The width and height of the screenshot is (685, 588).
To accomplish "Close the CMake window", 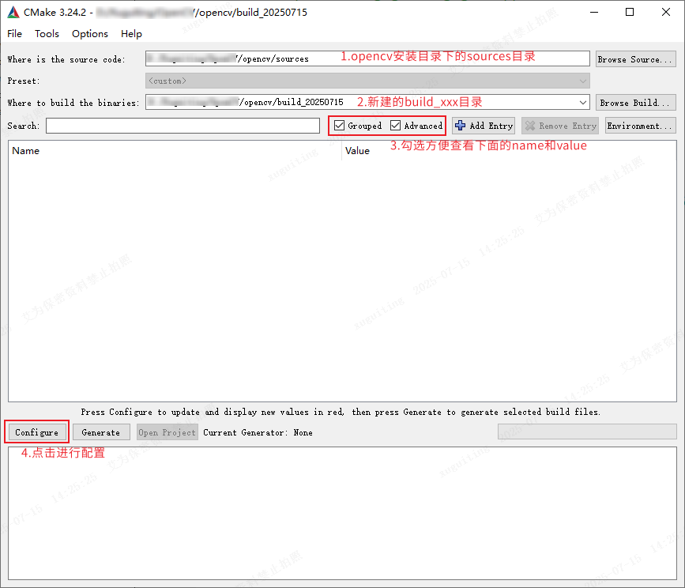I will click(x=666, y=12).
